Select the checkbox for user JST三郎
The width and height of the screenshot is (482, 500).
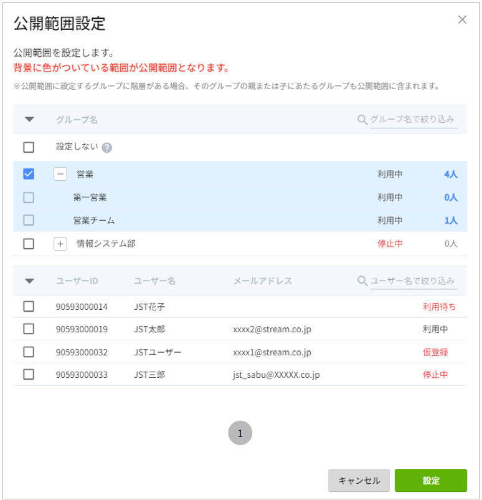pos(29,374)
